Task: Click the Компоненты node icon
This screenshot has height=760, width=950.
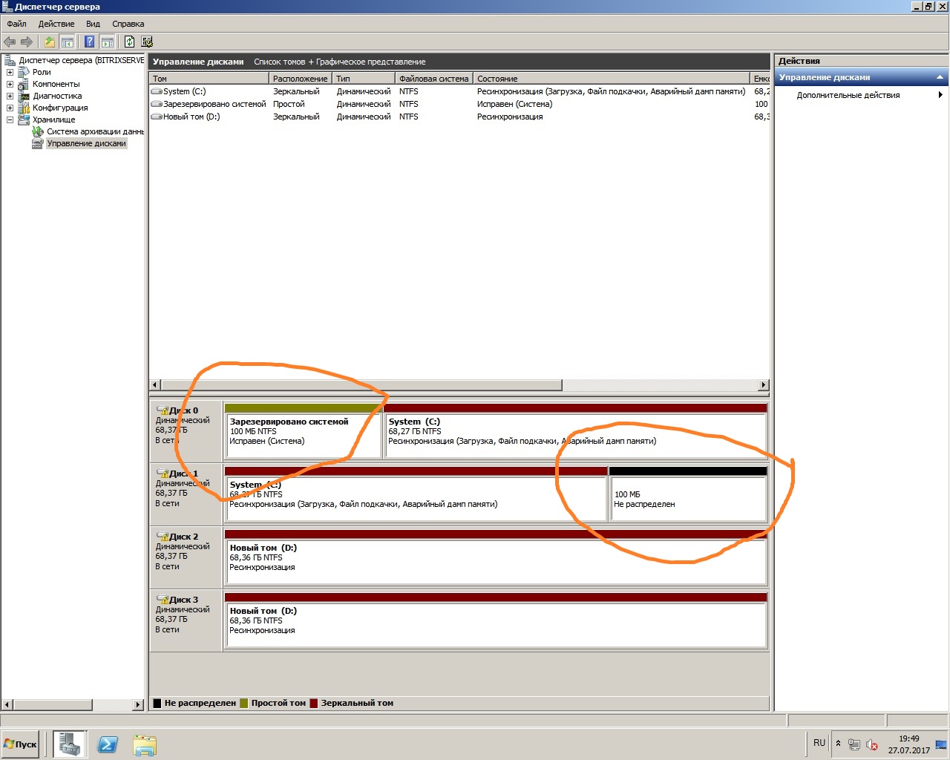Action: tap(23, 84)
